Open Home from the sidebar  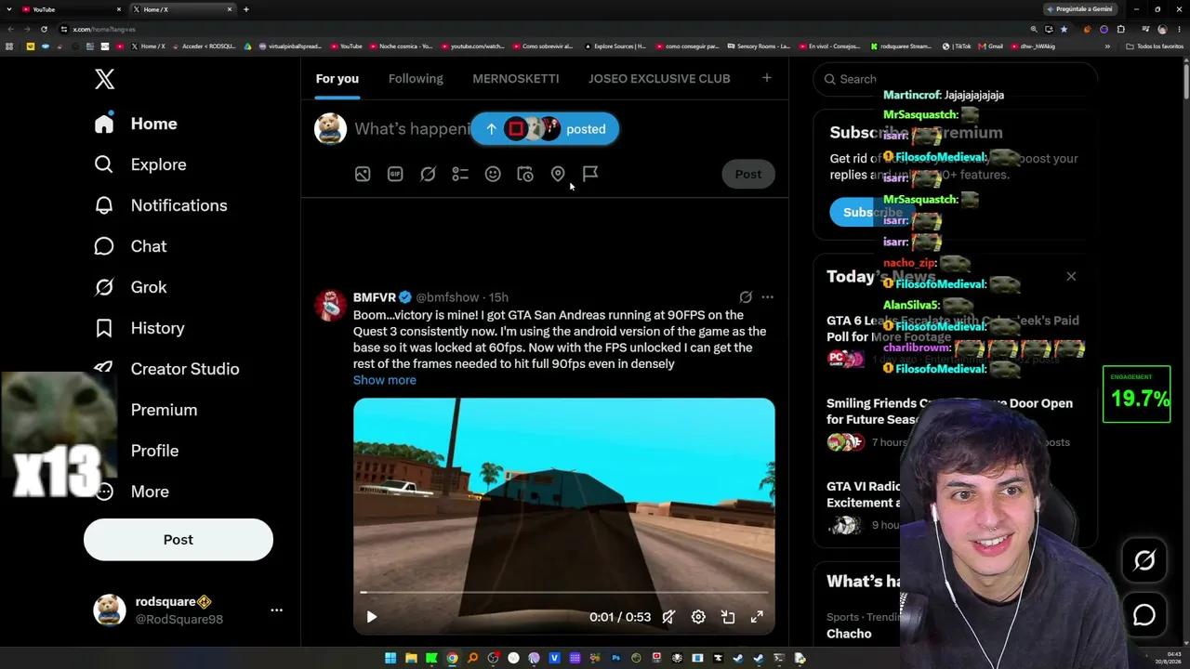pyautogui.click(x=136, y=124)
